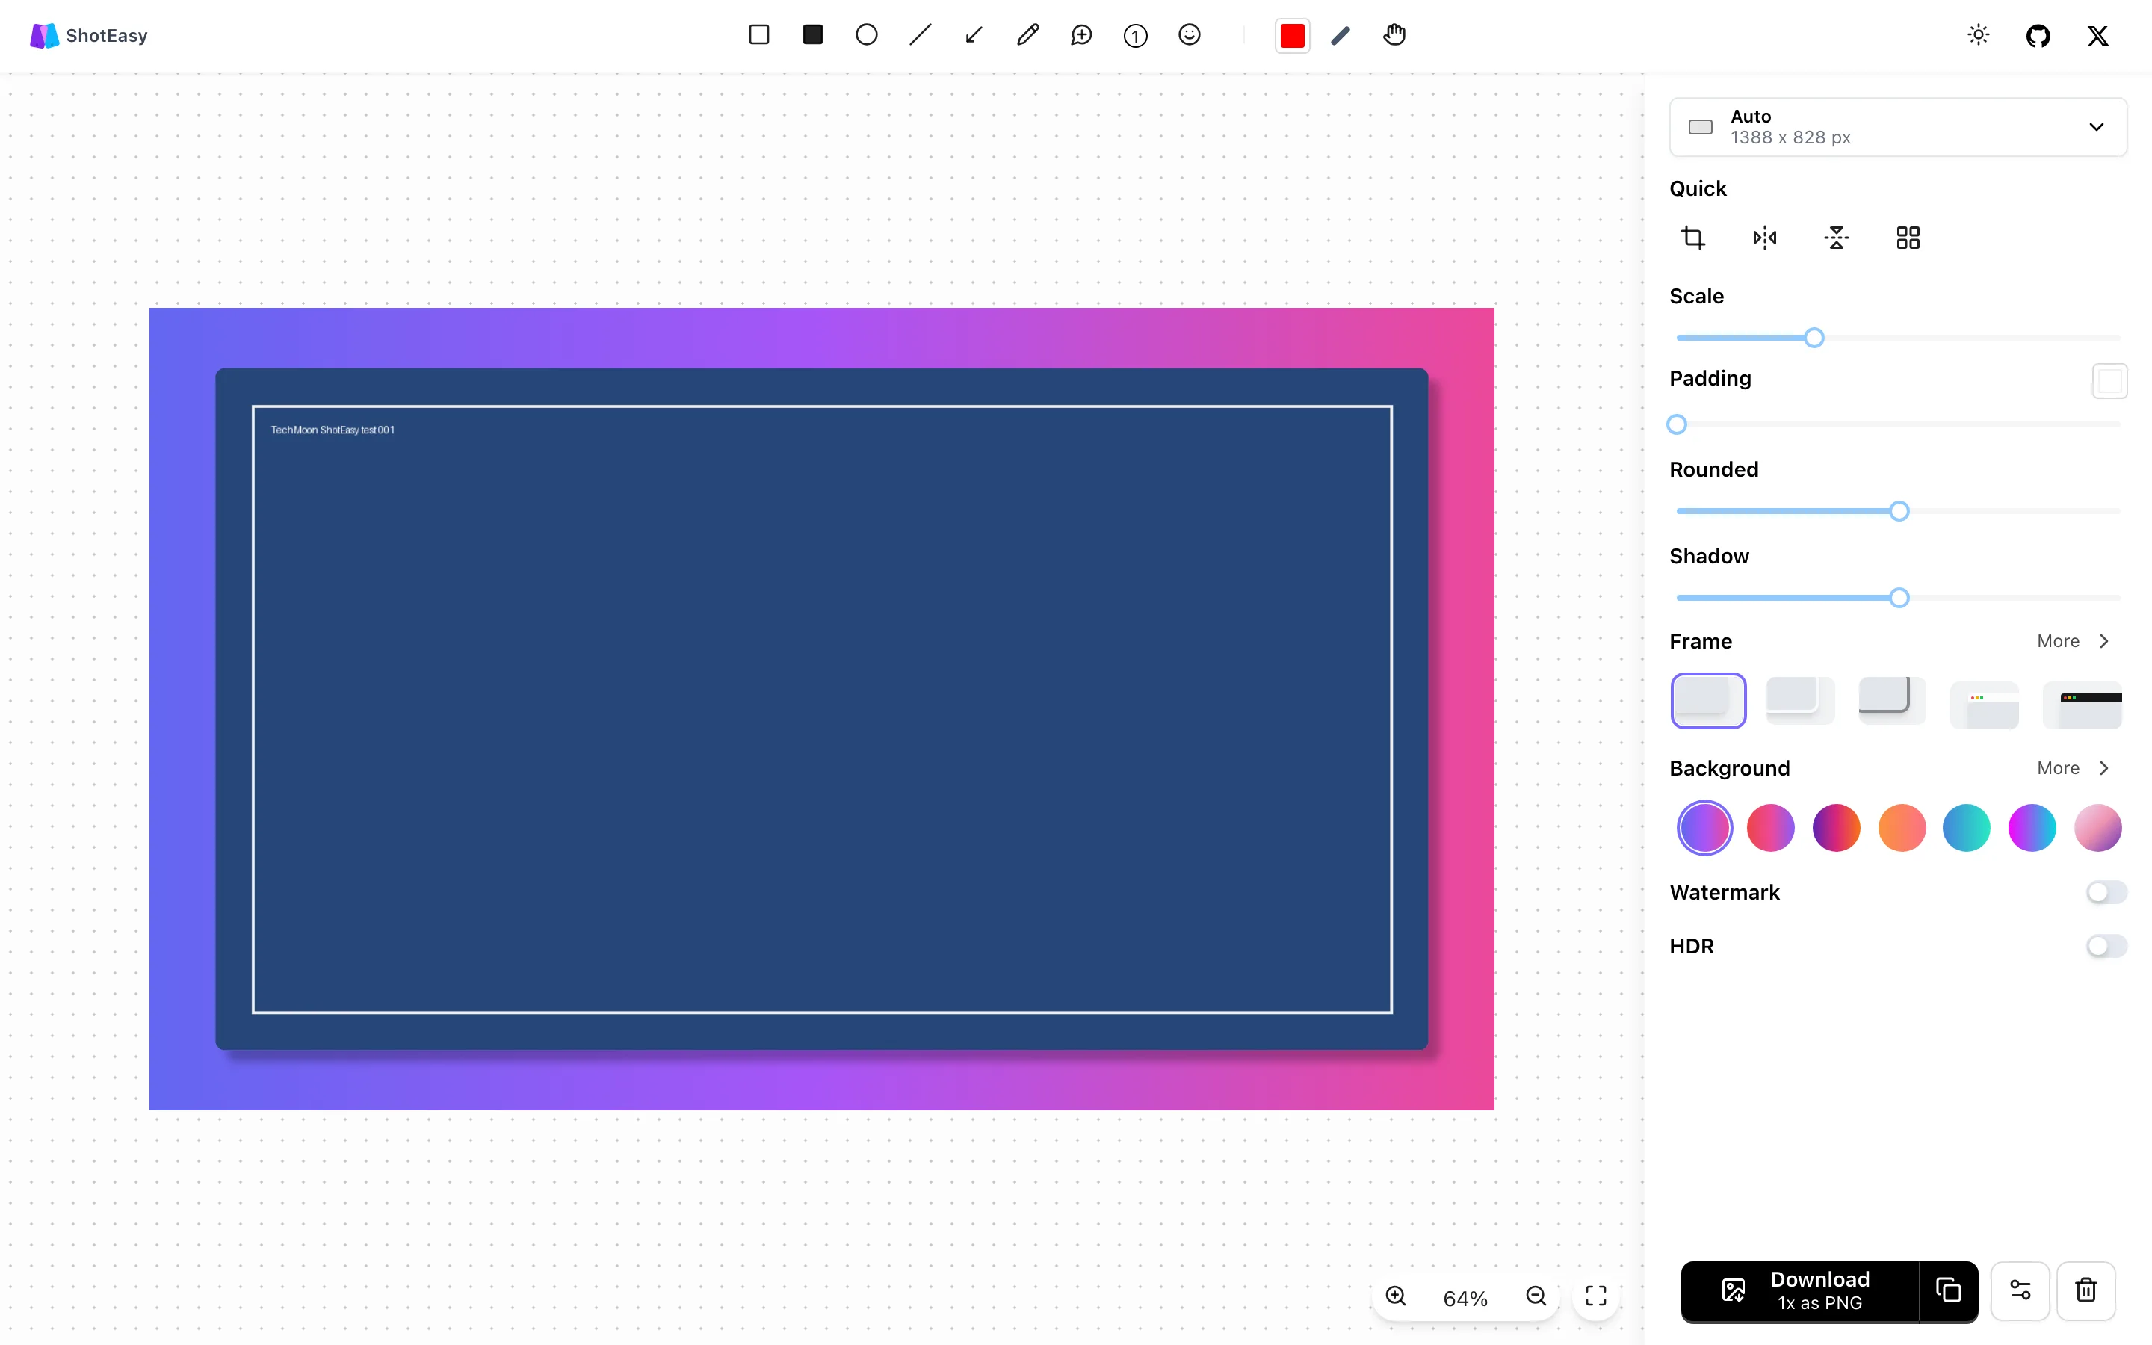Activate the hand pan tool

click(x=1394, y=34)
